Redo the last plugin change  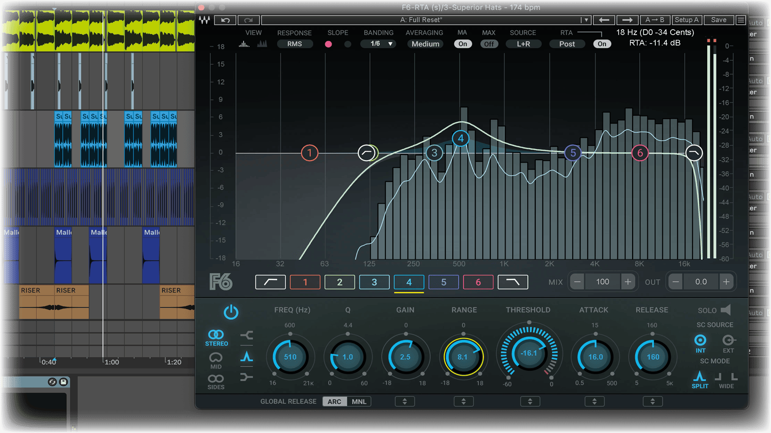249,20
